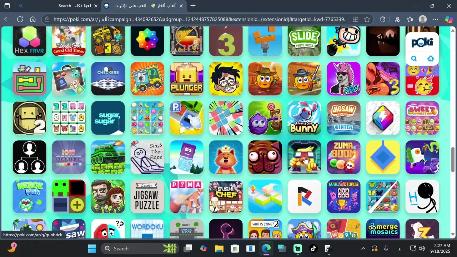Open the London Jigsaw Puzzle game

click(147, 196)
